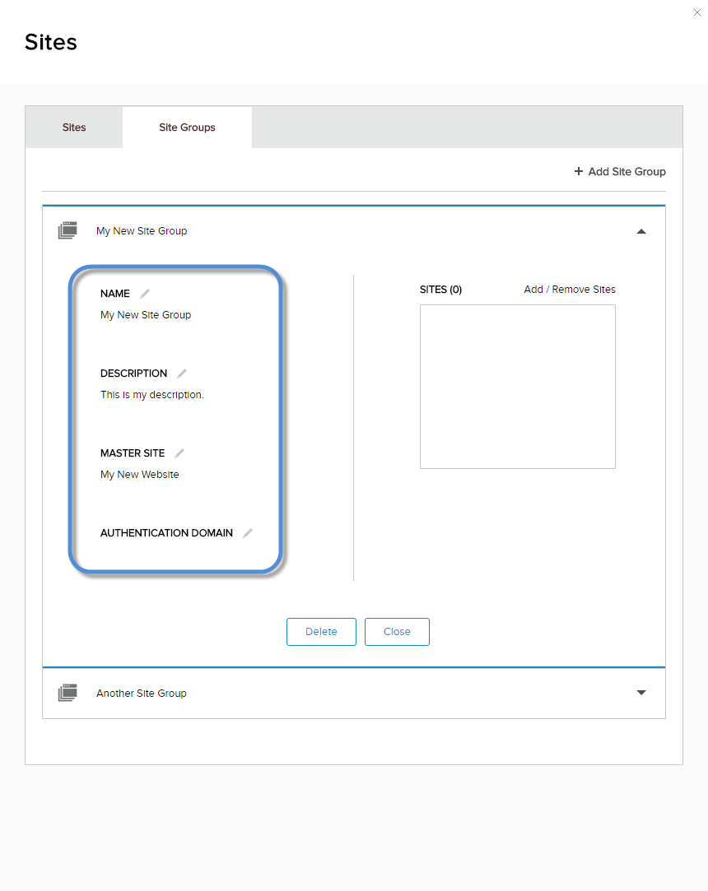
Task: Click the plus icon beside Add Site Group
Action: [579, 171]
